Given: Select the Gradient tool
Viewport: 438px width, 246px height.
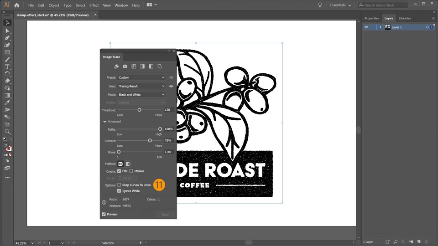Looking at the screenshot, I should 7,95.
